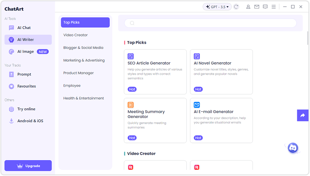The width and height of the screenshot is (310, 176).
Task: Click the Video Creator section heading
Action: (141, 154)
